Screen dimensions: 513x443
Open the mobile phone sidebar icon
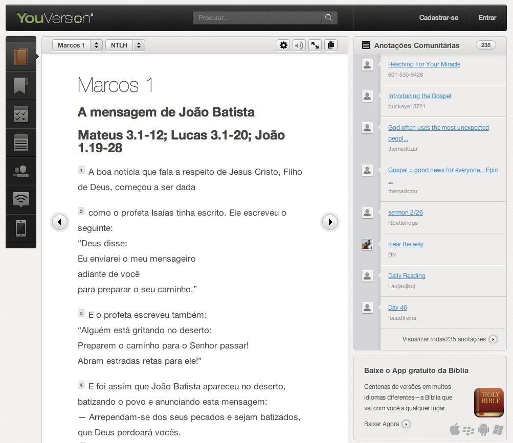pos(21,228)
